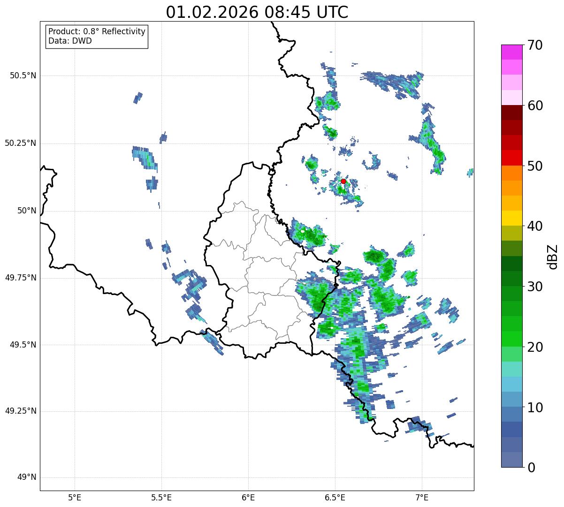Viewport: 564px width, 507px height.
Task: Click the '49.5°N' latitude label
Action: (23, 345)
